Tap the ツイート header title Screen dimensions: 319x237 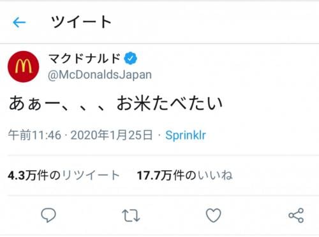coord(81,22)
